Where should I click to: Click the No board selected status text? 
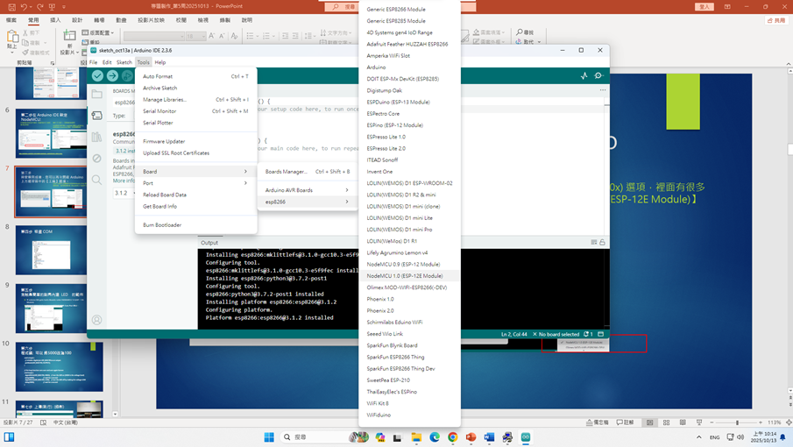[x=558, y=334]
